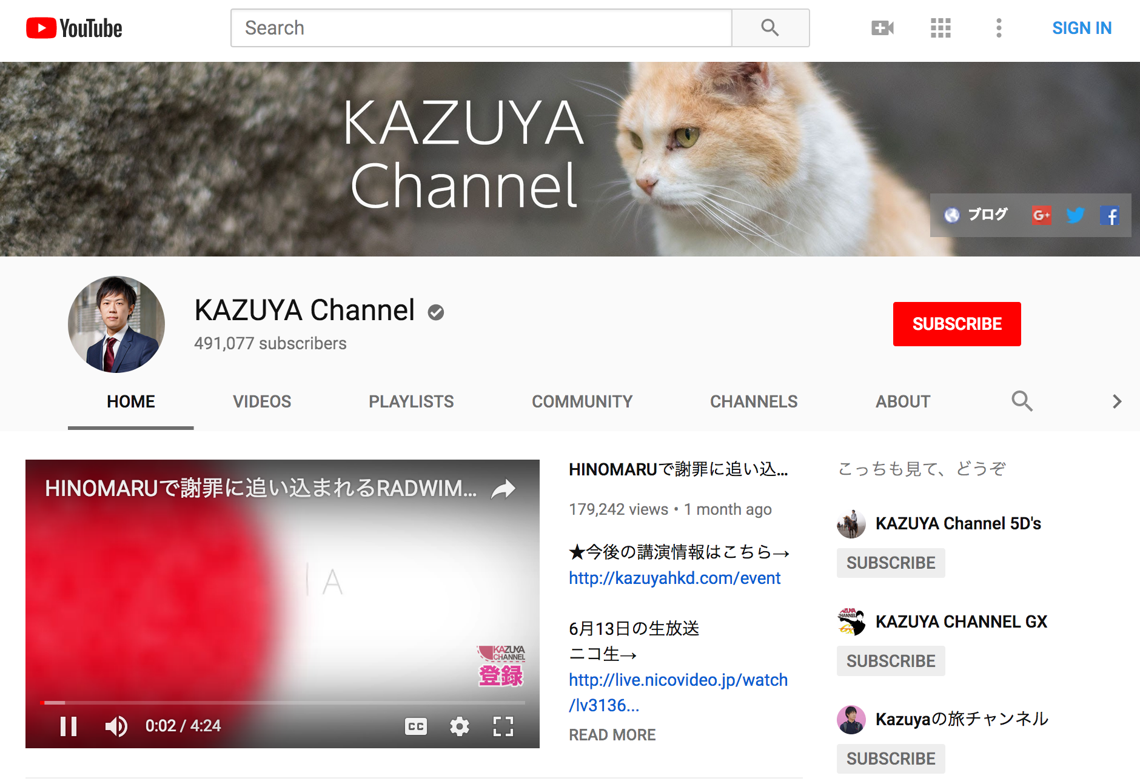This screenshot has width=1140, height=781.
Task: Go to the COMMUNITY tab
Action: click(x=582, y=401)
